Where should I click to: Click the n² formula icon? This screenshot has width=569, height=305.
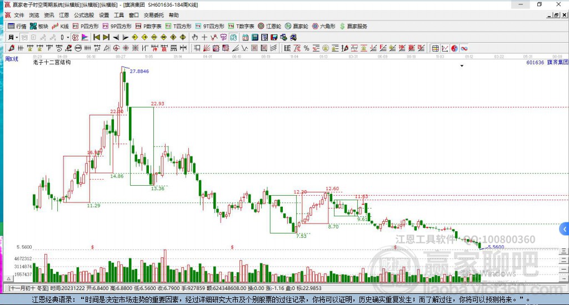coord(97,48)
